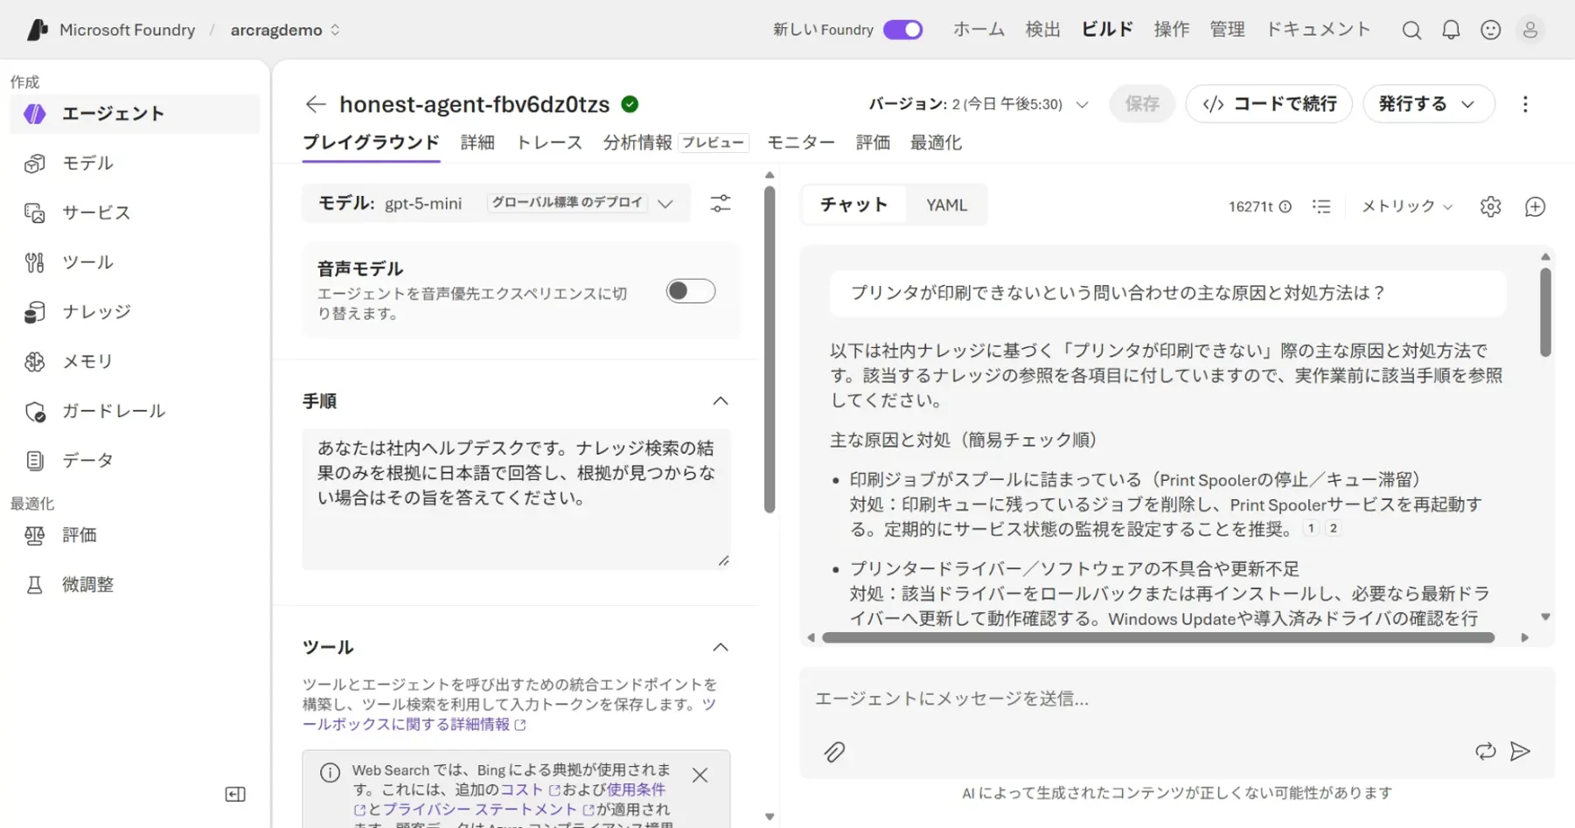Viewport: 1575px width, 828px height.
Task: Open プライバシー ステートメント link
Action: [487, 810]
